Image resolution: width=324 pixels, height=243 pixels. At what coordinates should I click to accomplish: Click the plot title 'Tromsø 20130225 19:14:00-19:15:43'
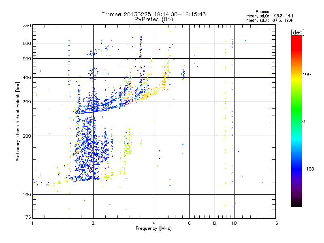tap(154, 14)
